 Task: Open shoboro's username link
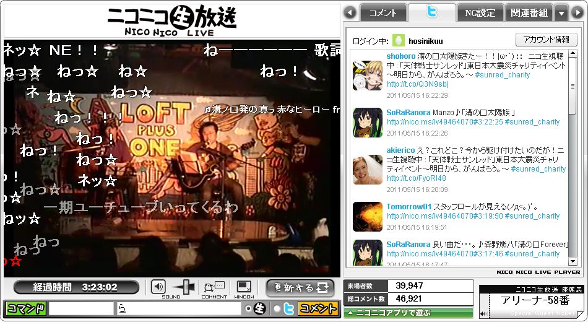401,56
